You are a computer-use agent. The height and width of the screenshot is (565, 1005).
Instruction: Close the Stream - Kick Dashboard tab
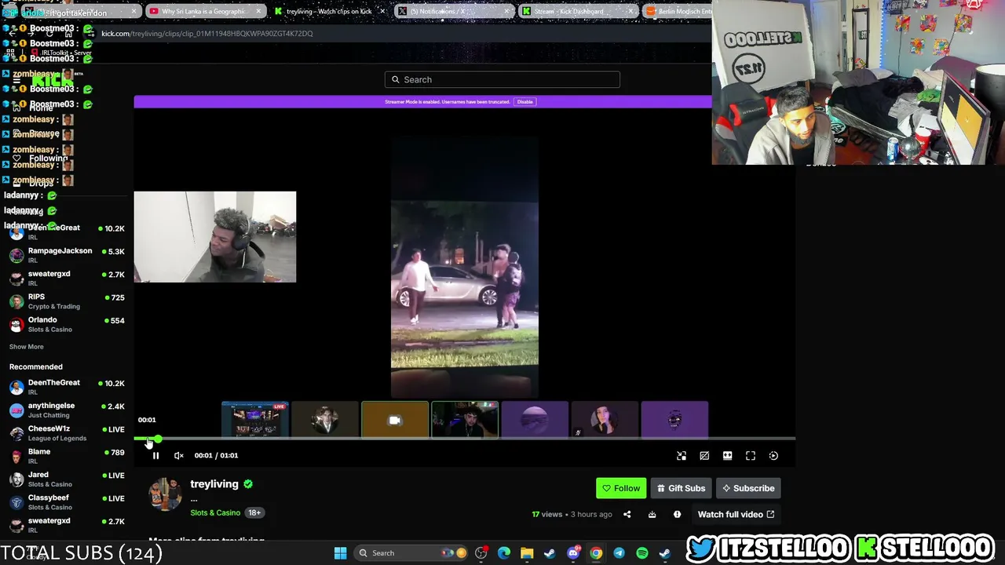(x=631, y=12)
